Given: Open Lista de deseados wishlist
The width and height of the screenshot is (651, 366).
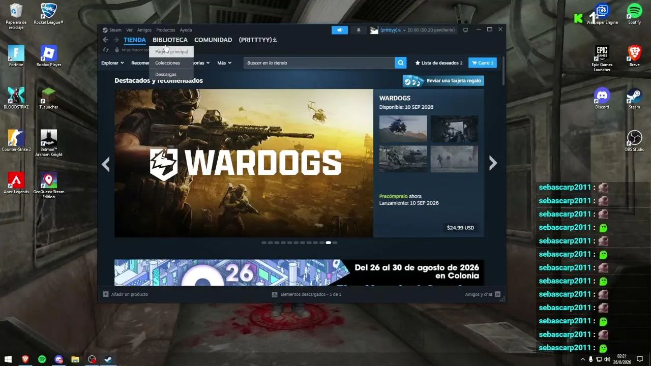Looking at the screenshot, I should click(439, 63).
